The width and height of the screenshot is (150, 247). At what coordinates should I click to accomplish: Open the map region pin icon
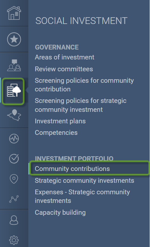tap(14, 115)
